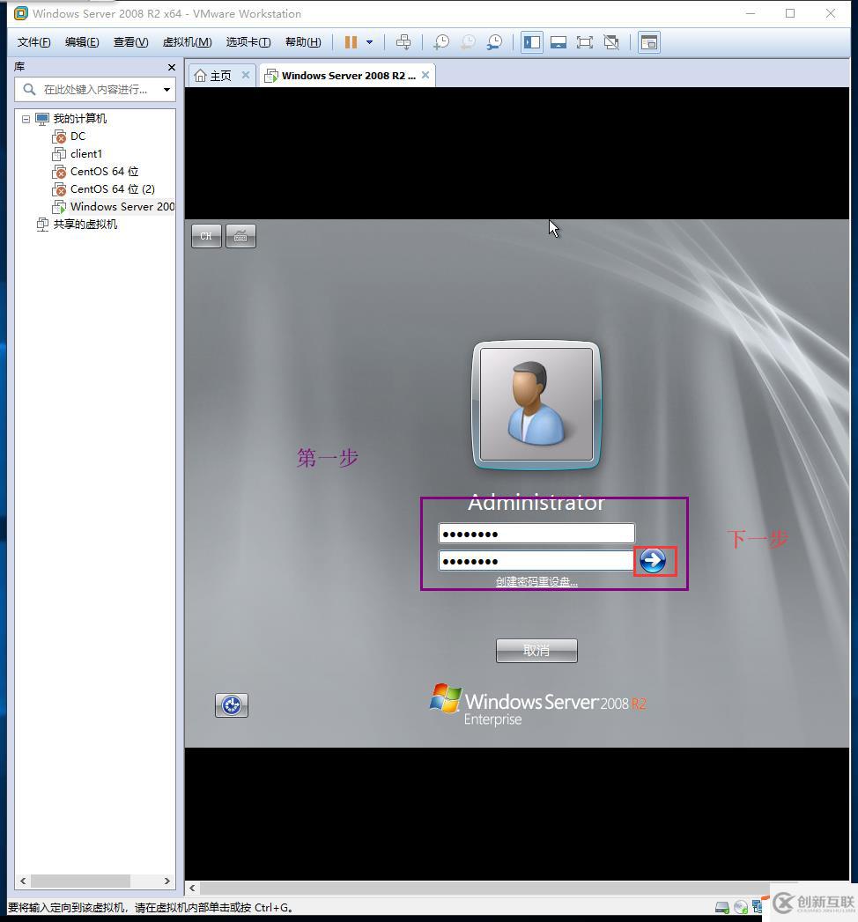This screenshot has width=858, height=922.
Task: Close the 主页 tab
Action: [x=246, y=75]
